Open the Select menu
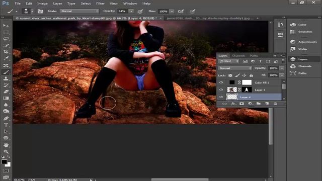Image resolution: width=322 pixels, height=181 pixels. [86, 4]
